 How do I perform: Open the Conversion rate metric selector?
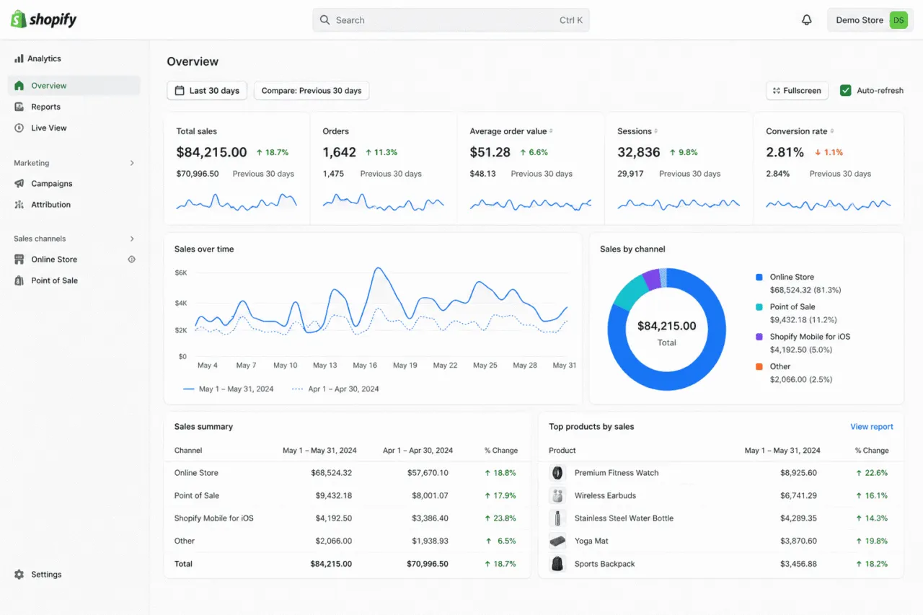pos(833,131)
